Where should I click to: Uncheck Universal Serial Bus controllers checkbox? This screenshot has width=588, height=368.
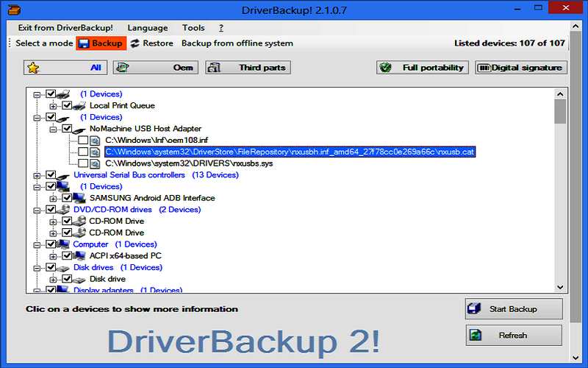pos(51,174)
